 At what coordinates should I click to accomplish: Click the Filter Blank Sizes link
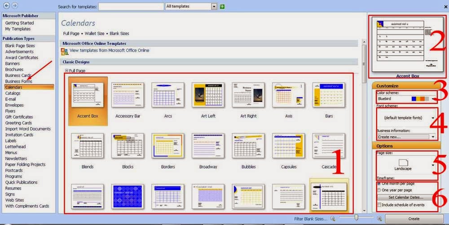[x=311, y=219]
